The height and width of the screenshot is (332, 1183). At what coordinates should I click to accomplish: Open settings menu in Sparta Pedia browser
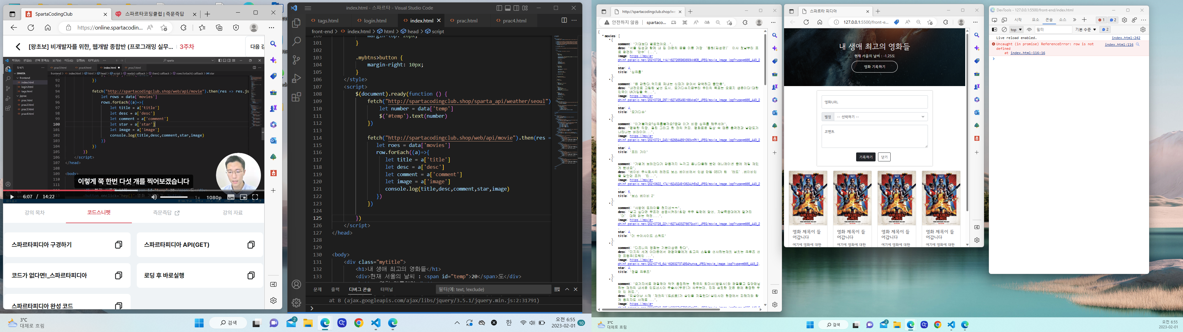tap(975, 22)
